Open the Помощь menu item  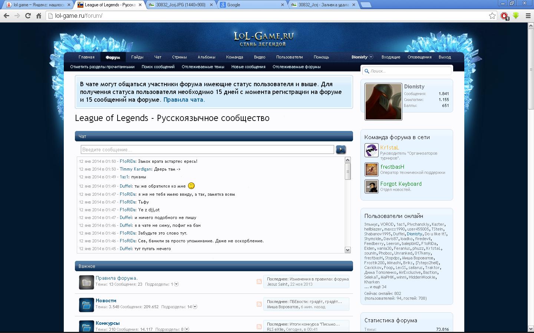pos(322,57)
